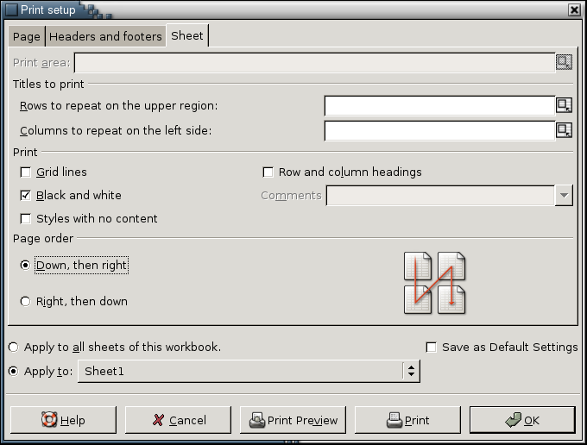The width and height of the screenshot is (587, 445).
Task: Click the Rows to repeat input field
Action: coord(439,105)
